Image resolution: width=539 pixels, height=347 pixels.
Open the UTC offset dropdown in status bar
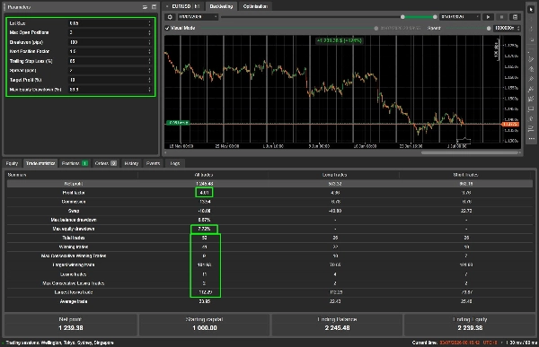[492, 343]
